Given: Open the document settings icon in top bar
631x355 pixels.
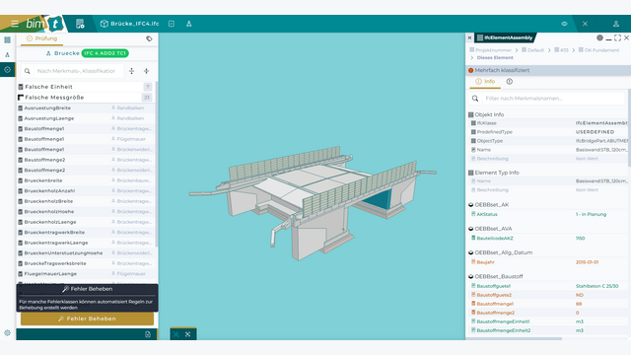Looking at the screenshot, I should (x=80, y=24).
